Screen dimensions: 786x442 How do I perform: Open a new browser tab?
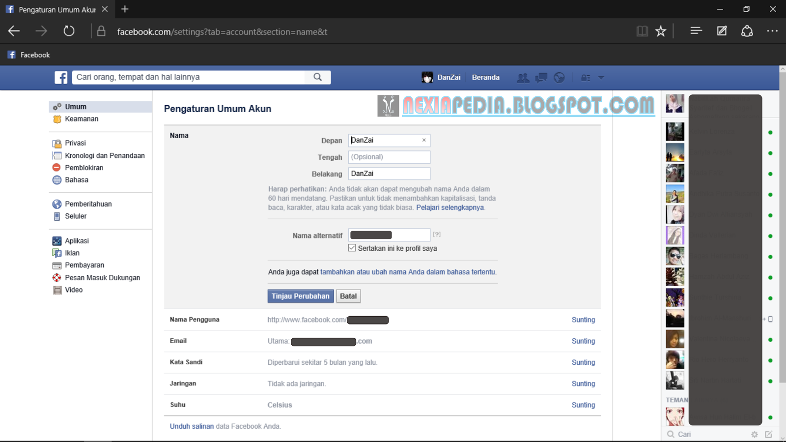[x=125, y=9]
